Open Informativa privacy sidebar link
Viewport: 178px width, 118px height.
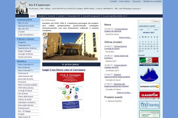click(x=26, y=88)
